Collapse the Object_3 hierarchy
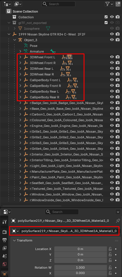122x277 pixels. 15,40
